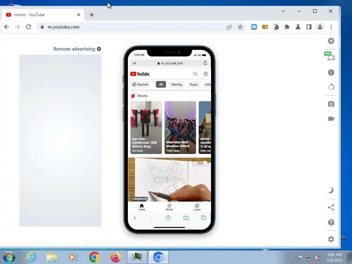Bookmark this tab with the star icon
352x264 pixels.
pos(240,27)
